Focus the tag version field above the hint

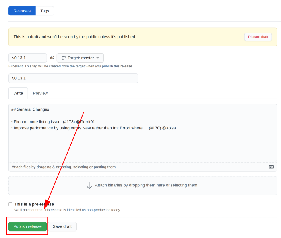pos(27,58)
